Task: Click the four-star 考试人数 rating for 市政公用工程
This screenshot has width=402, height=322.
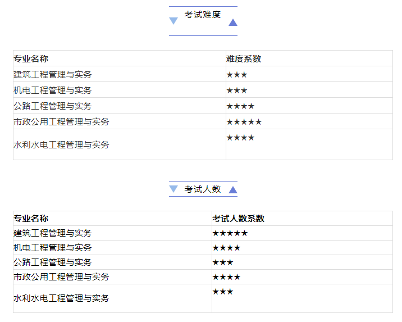Action: [227, 277]
